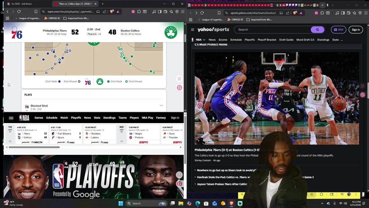
Task: Click the Celtics game photo on Yahoo
Action: coord(277,98)
